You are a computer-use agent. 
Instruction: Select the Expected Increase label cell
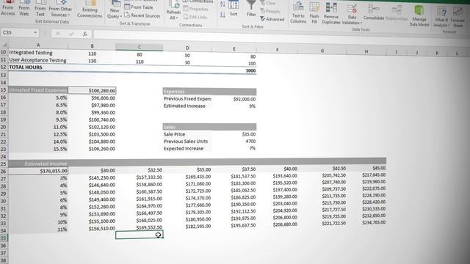pos(187,148)
